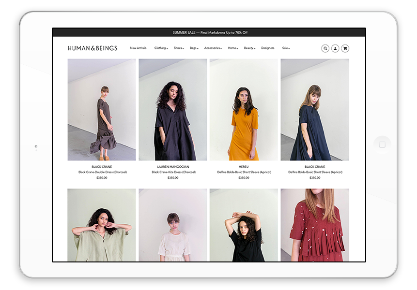Expand the Accessories dropdown menu

tap(213, 48)
